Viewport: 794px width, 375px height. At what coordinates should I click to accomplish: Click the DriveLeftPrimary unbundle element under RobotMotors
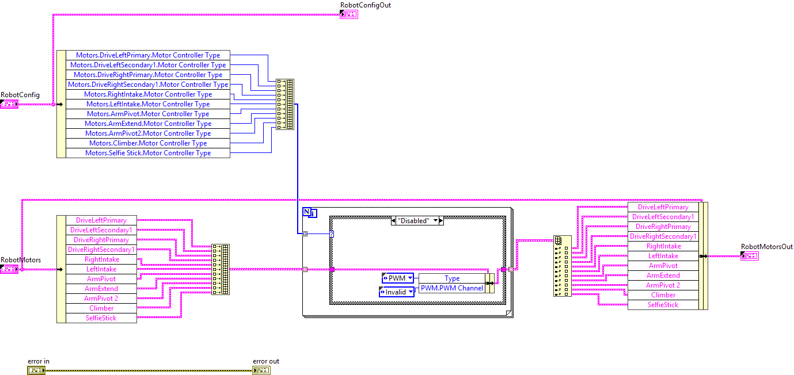click(x=97, y=220)
